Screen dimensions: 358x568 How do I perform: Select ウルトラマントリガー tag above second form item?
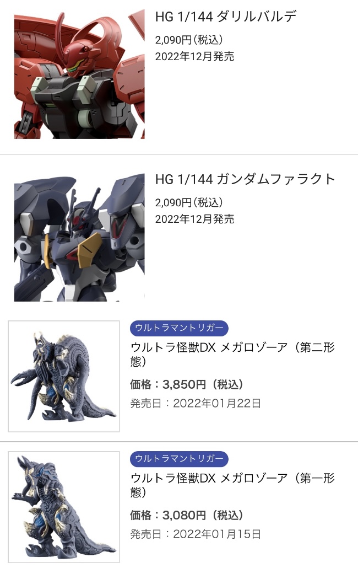[179, 328]
